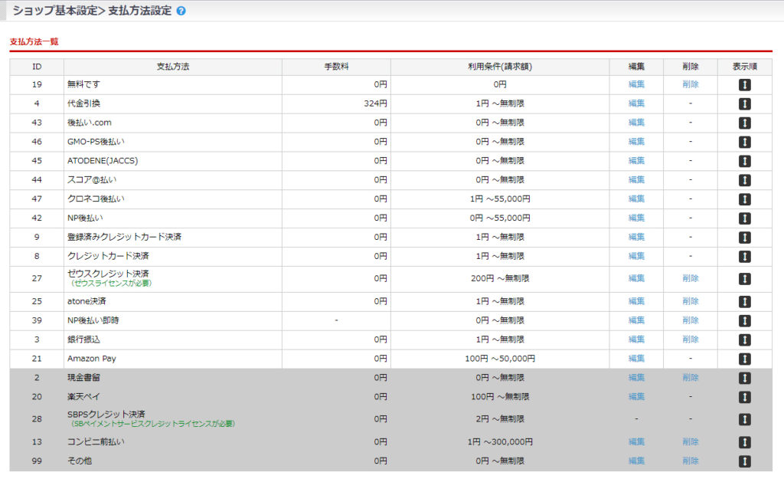Click the sort order icon for GMO-PS後払い
This screenshot has height=479, width=784.
(744, 142)
